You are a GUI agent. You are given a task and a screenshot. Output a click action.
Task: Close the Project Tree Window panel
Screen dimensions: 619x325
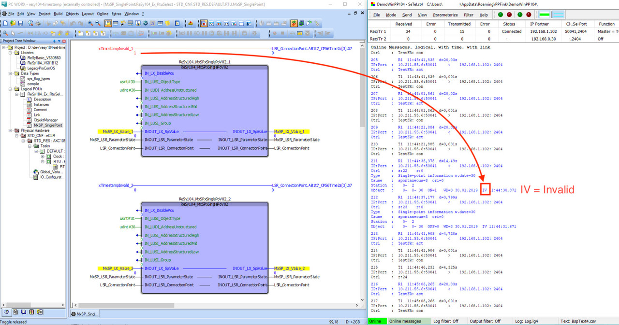(x=65, y=41)
